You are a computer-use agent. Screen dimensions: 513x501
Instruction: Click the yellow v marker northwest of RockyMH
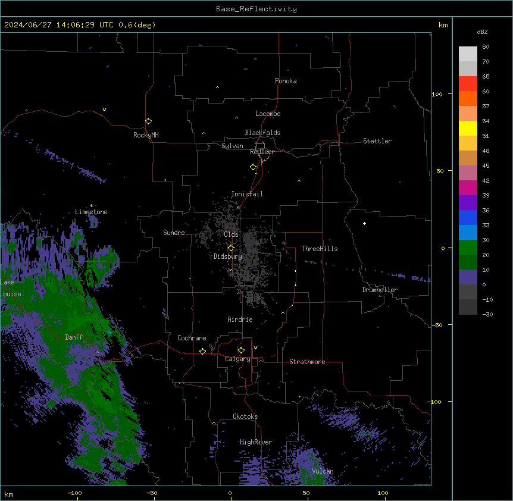[x=104, y=109]
